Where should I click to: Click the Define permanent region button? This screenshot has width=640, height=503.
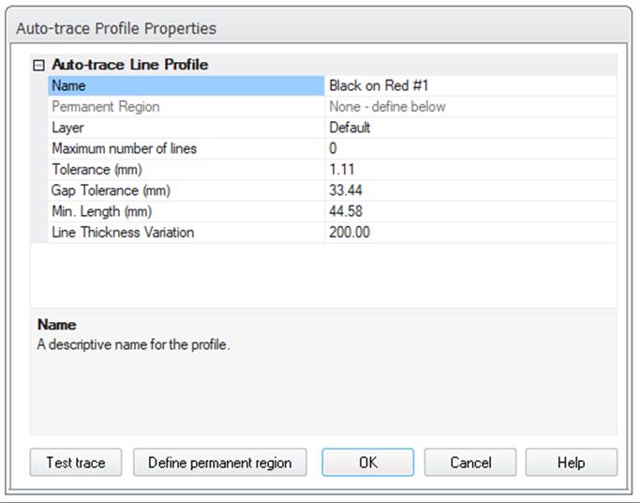220,463
